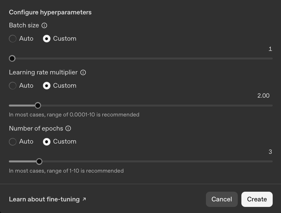This screenshot has height=213, width=281.
Task: Click the Number of epochs info icon
Action: tap(68, 128)
